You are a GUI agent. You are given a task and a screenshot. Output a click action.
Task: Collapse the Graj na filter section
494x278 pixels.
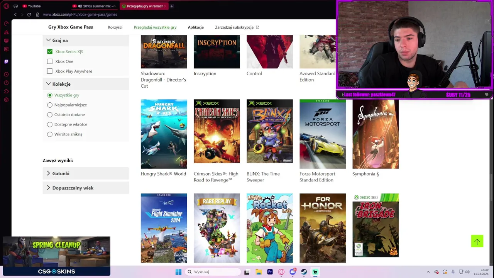click(86, 40)
